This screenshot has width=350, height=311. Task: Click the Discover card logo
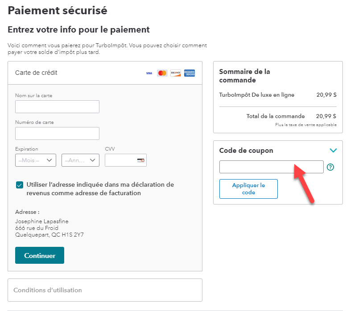(176, 73)
